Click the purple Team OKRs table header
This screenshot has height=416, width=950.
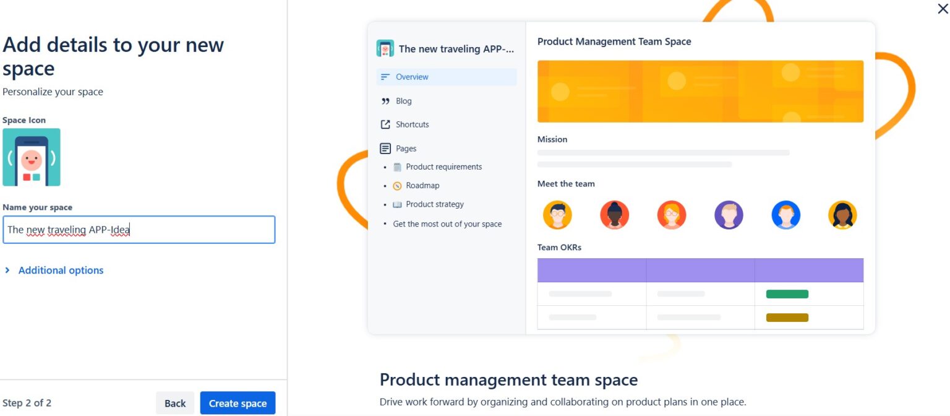(700, 270)
